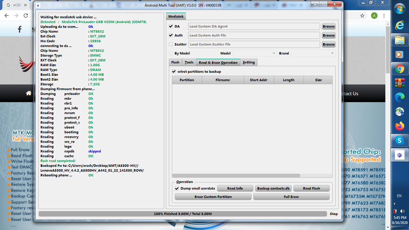The width and height of the screenshot is (409, 230).
Task: Click Erase Custom Partition button
Action: pos(213,197)
